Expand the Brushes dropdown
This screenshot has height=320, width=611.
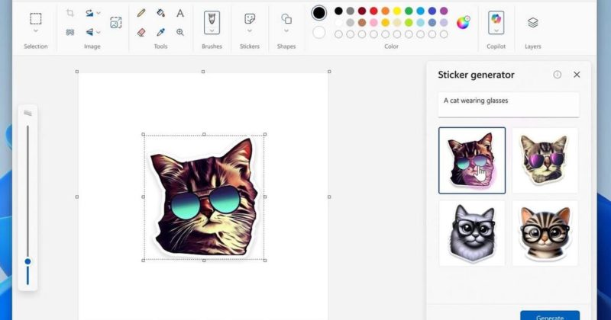point(212,32)
